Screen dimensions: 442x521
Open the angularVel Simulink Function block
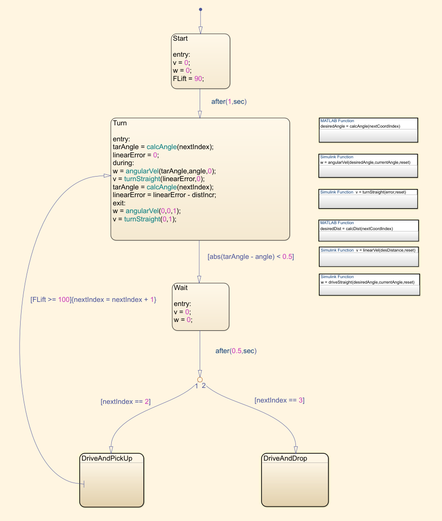[368, 166]
